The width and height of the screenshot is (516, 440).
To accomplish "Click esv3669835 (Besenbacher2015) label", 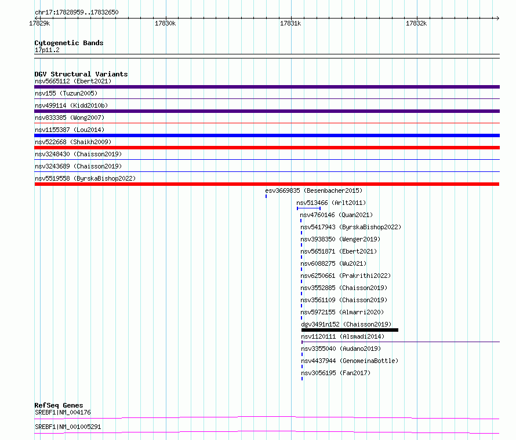I will (x=314, y=190).
